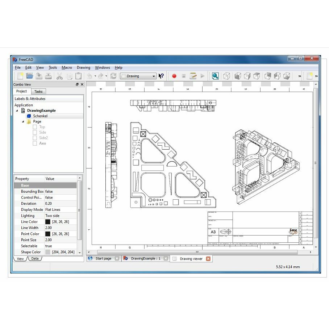
Task: Select the Schenkel blue cube item
Action: click(x=40, y=116)
